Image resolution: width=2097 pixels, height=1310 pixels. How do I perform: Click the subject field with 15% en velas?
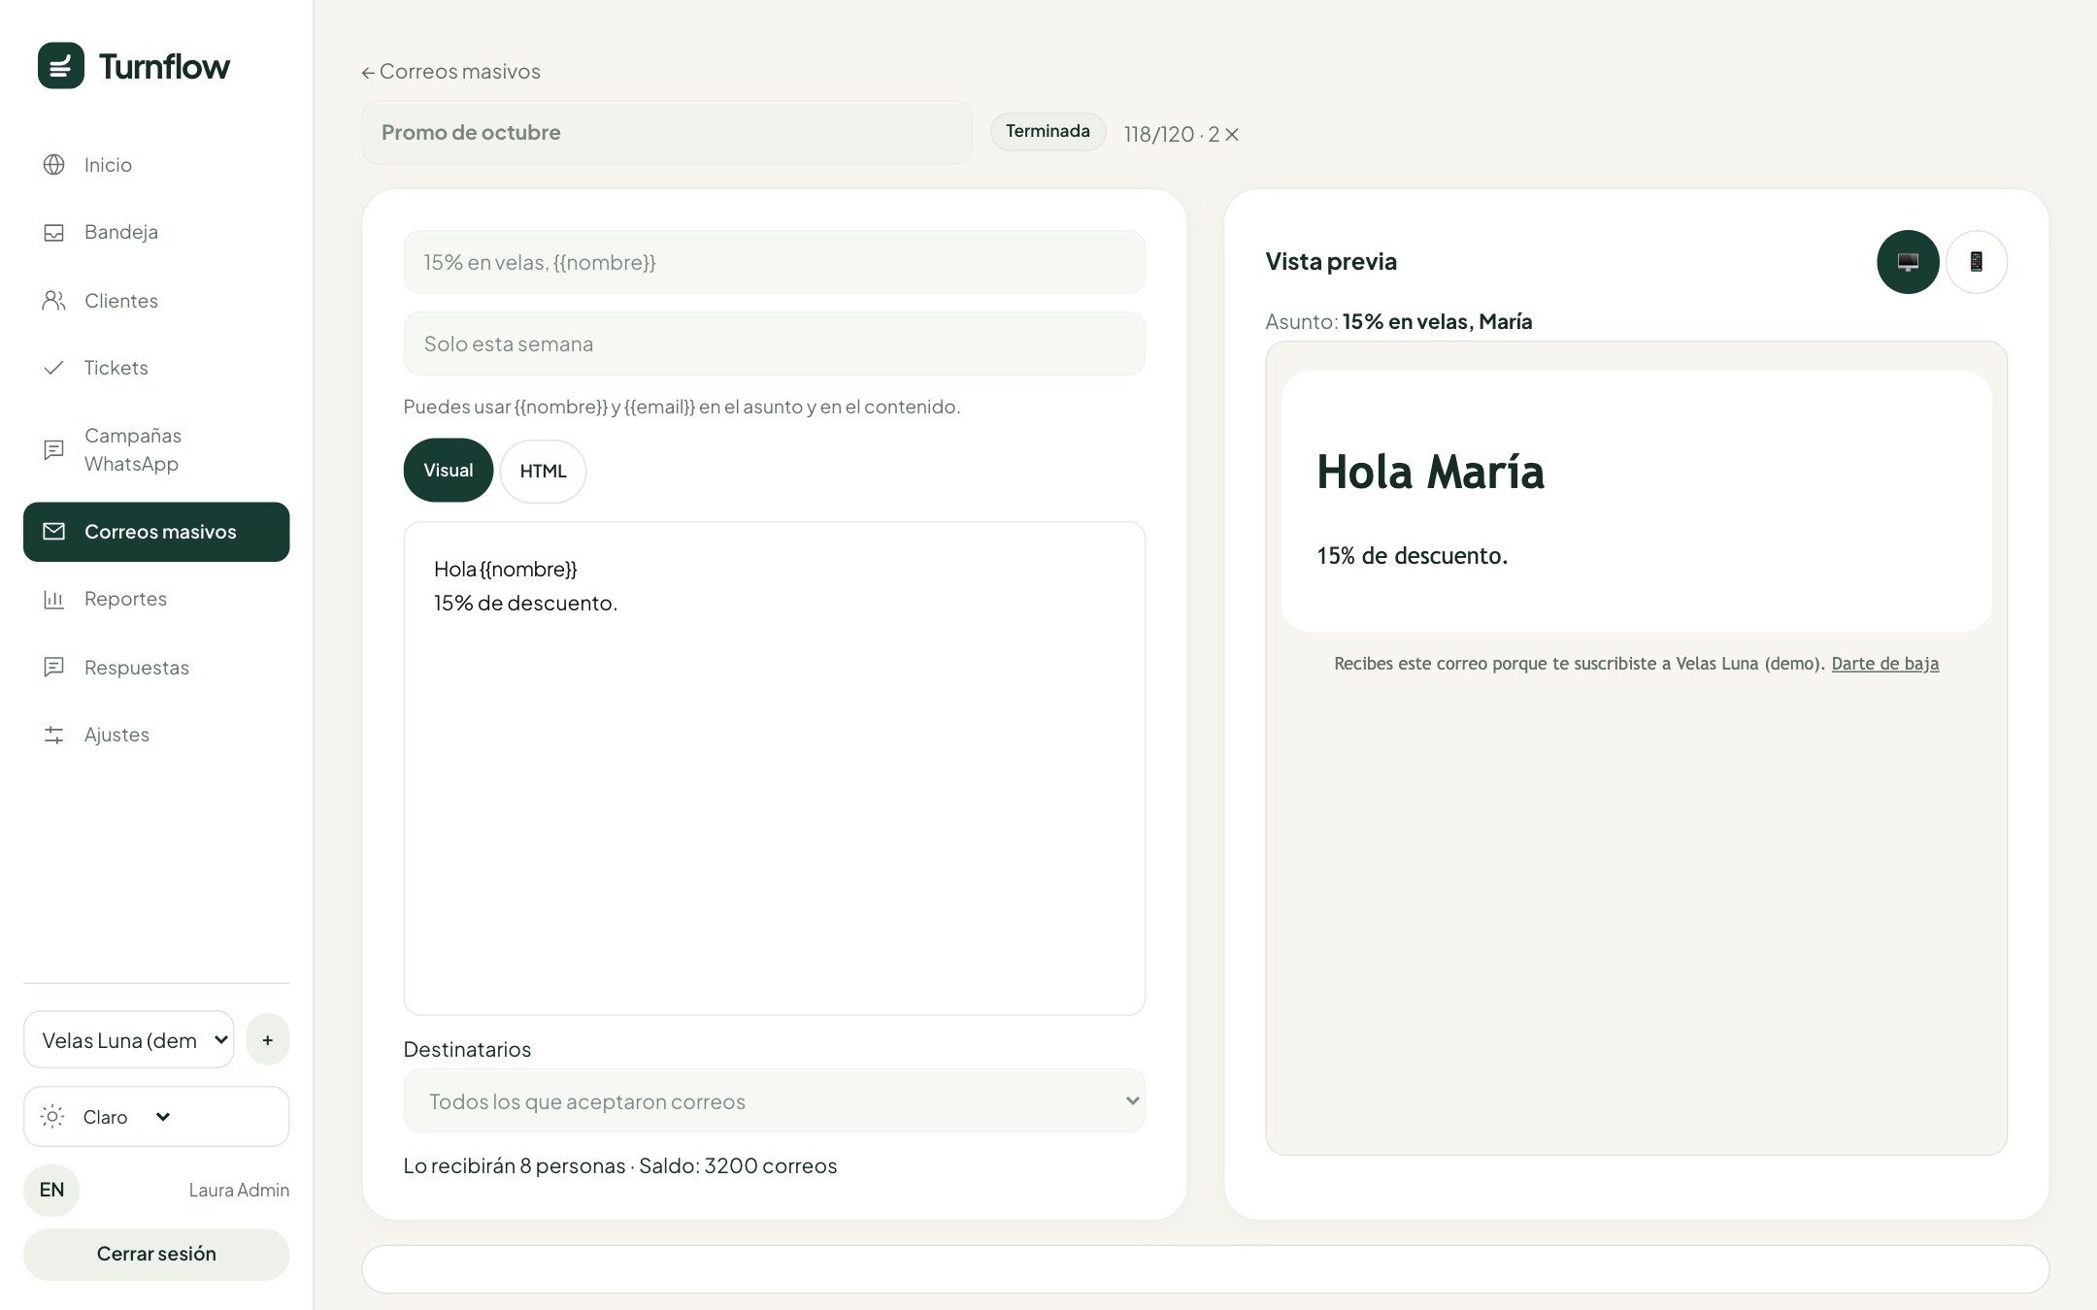point(775,262)
